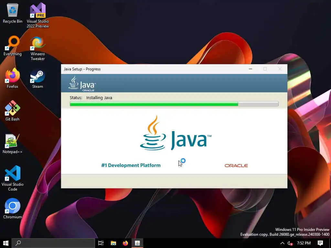Select Visual Studio 2022 Preview shortcut
Viewport: 331px width, 248px height.
[37, 15]
